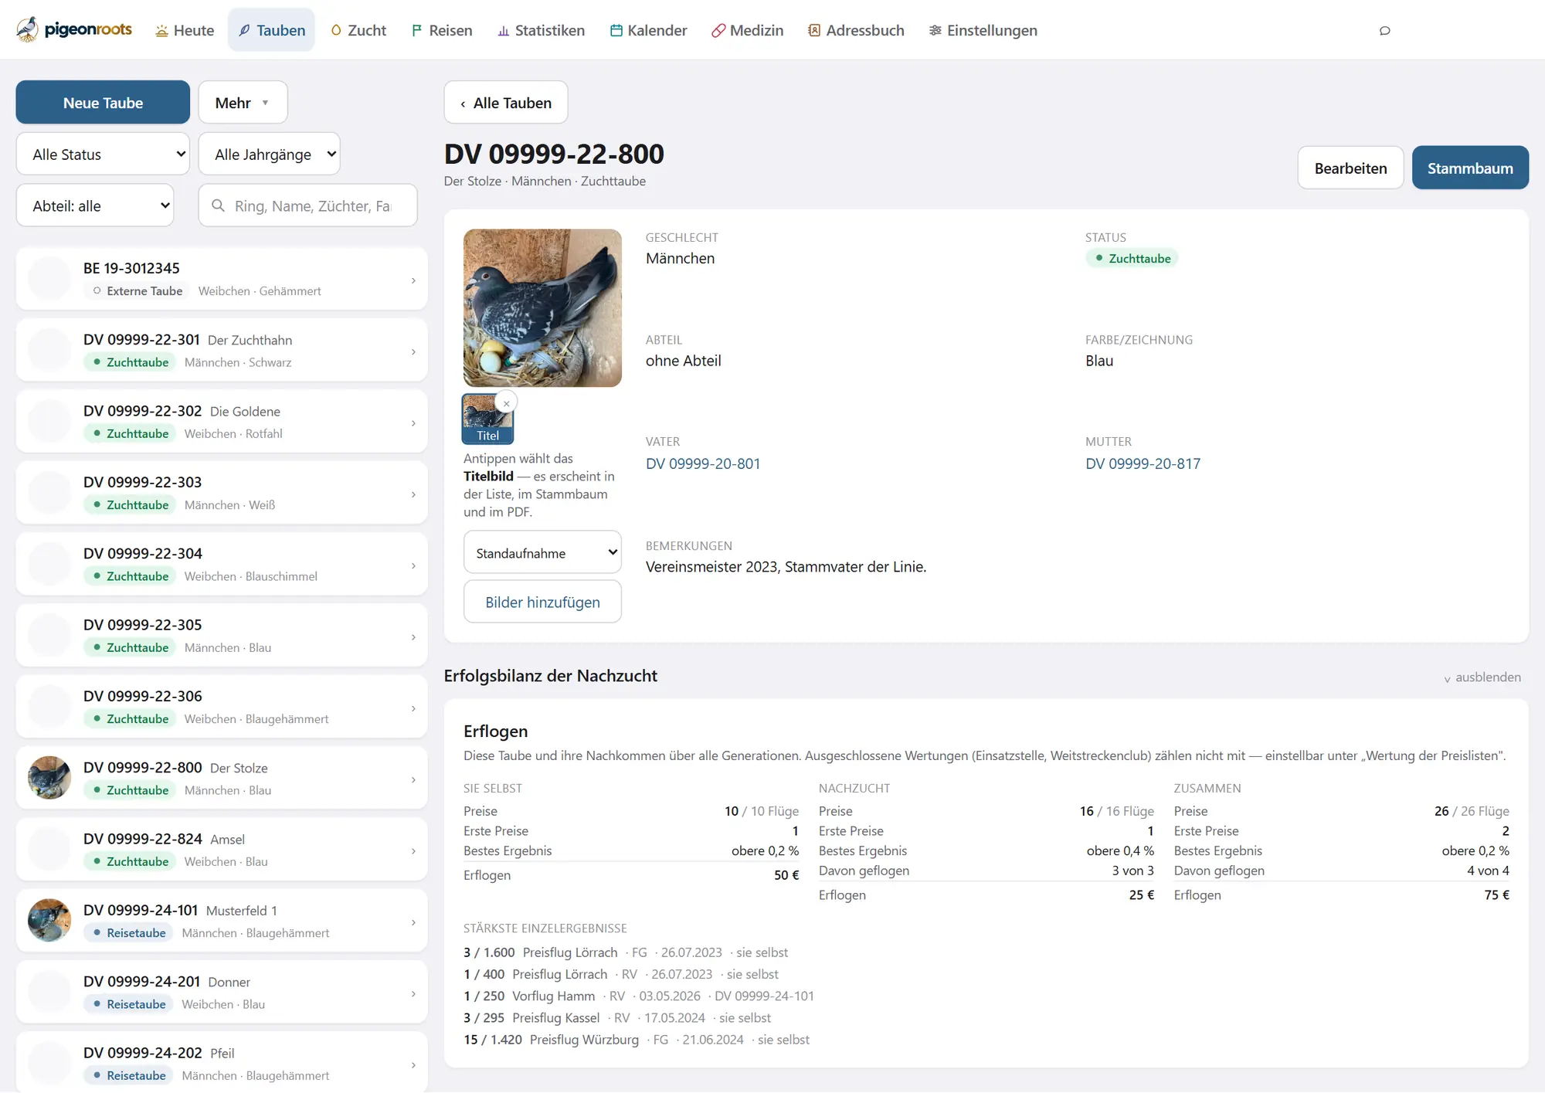Click avatar of DV 09999-24-101 Musterfeld 1
The width and height of the screenshot is (1545, 1093).
coord(49,921)
